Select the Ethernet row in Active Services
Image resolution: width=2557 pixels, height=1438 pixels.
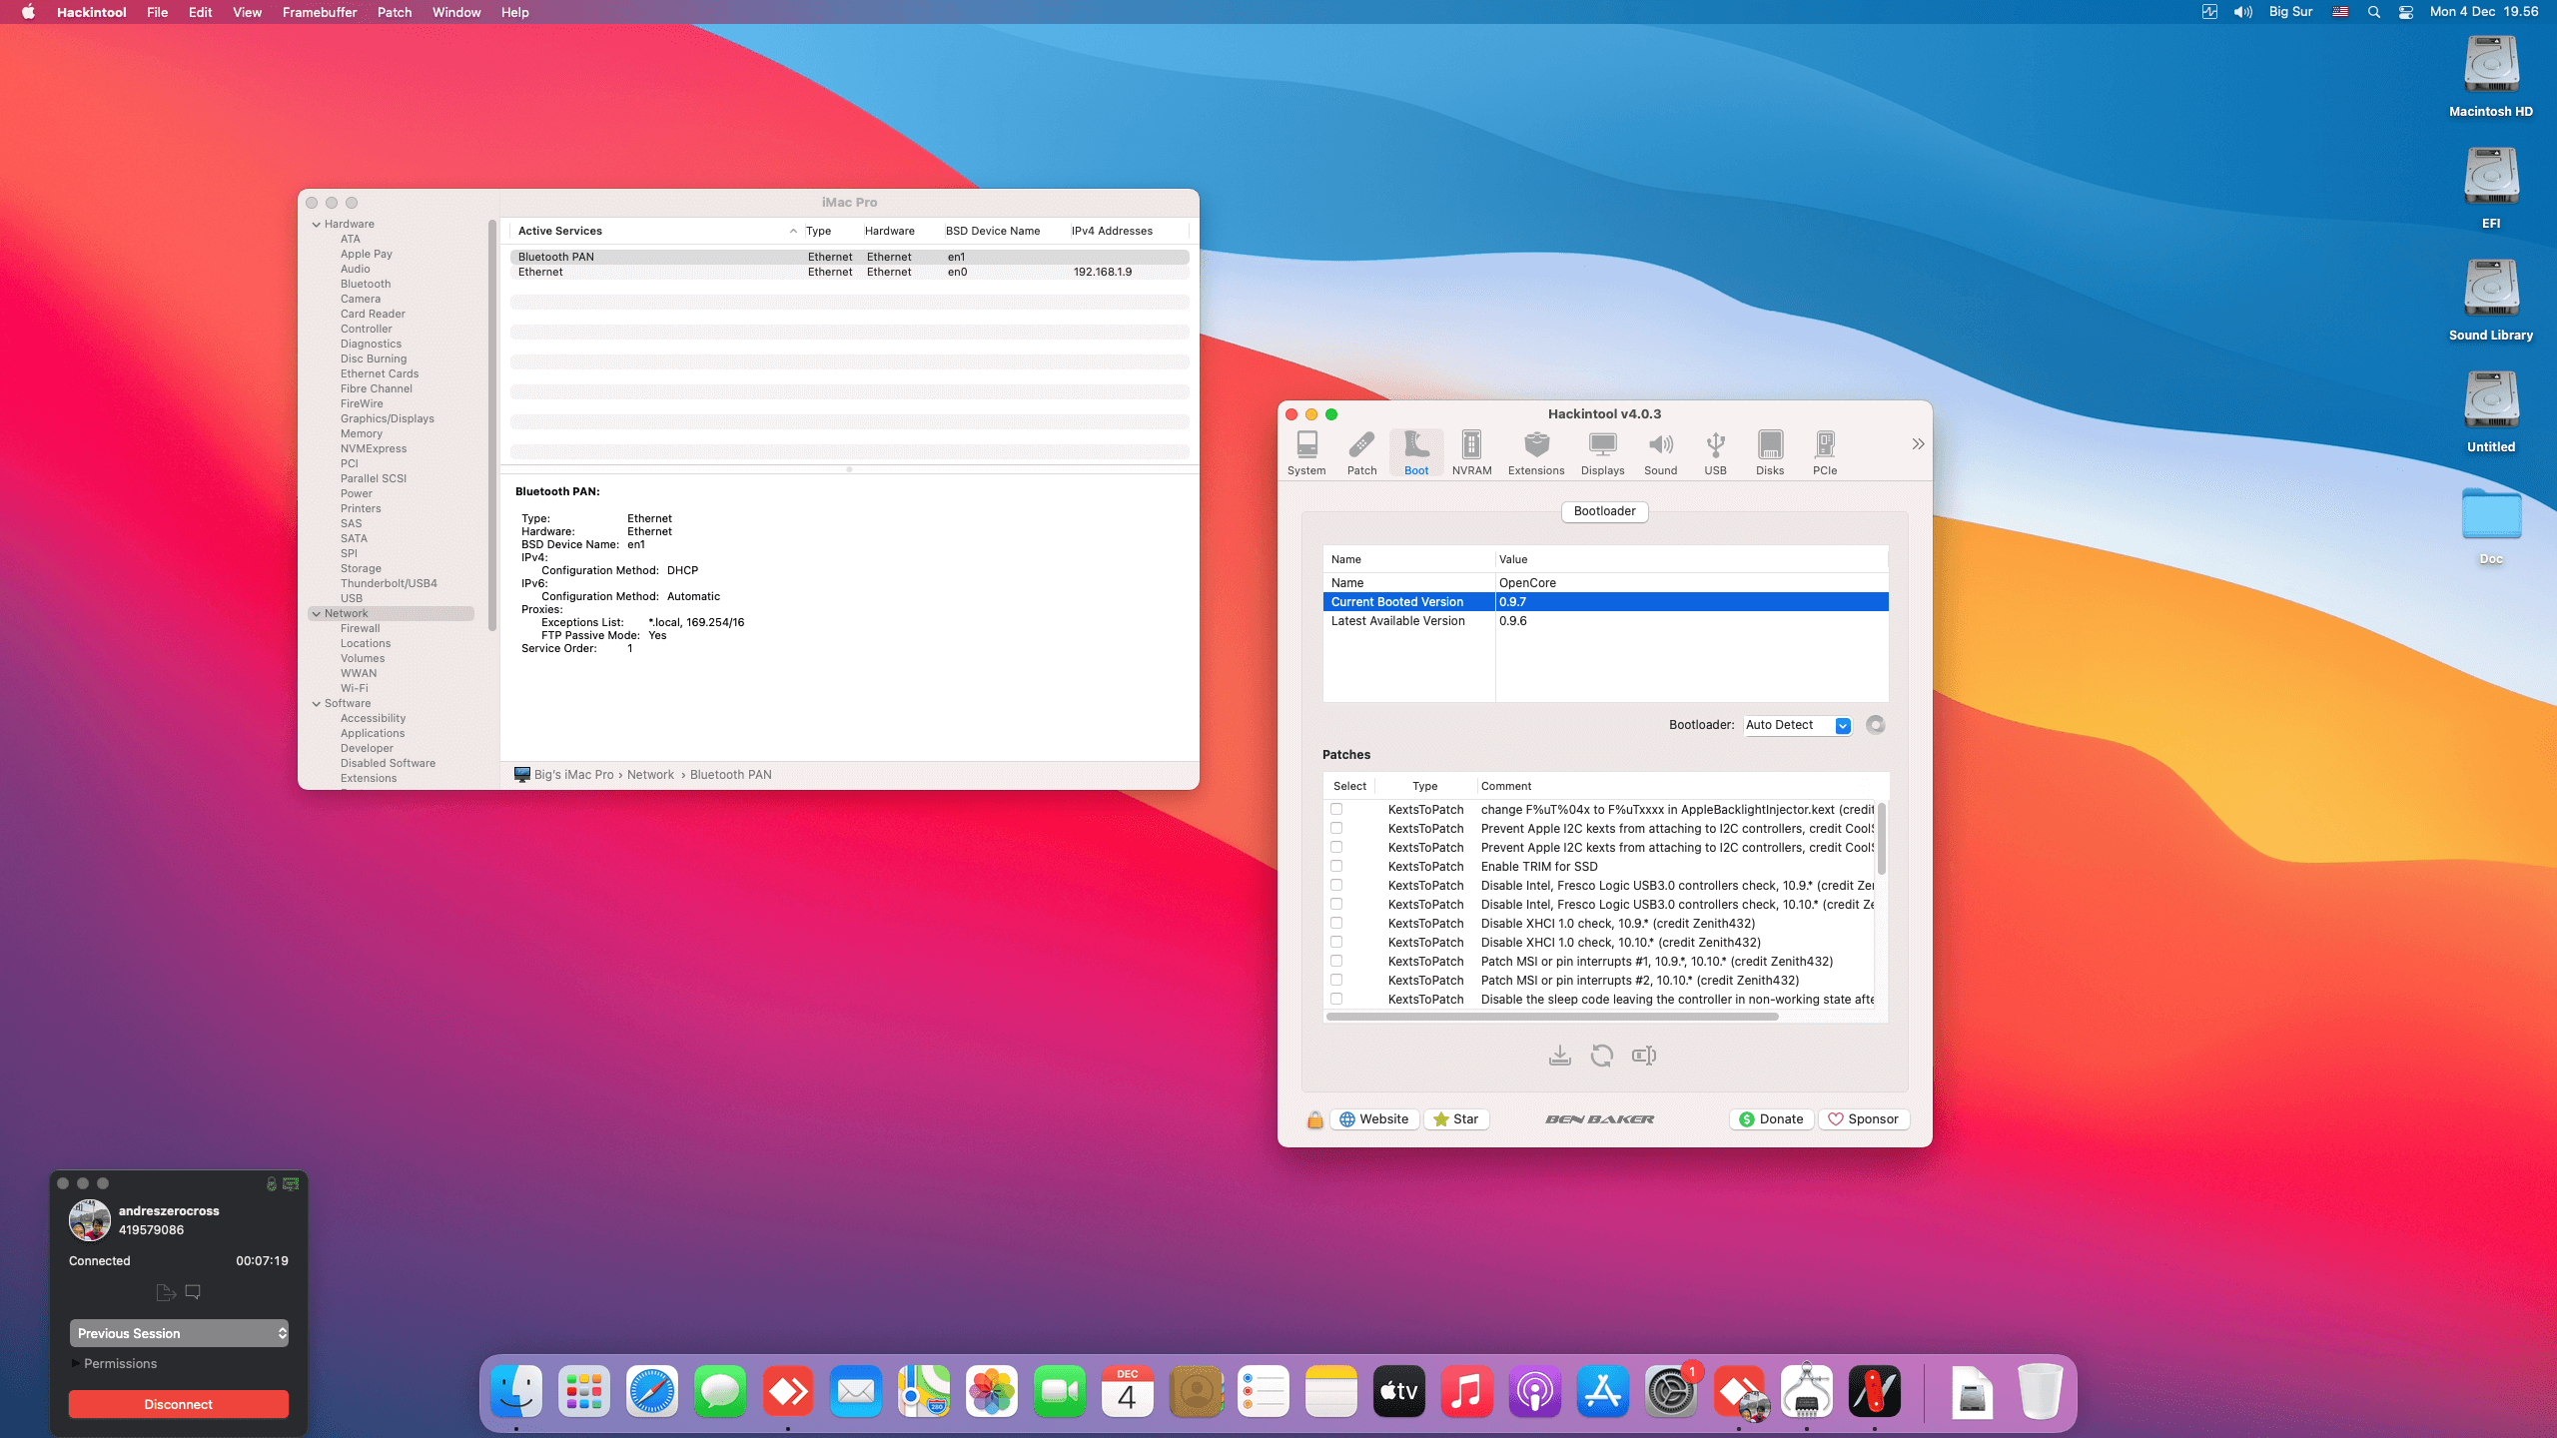(x=849, y=272)
